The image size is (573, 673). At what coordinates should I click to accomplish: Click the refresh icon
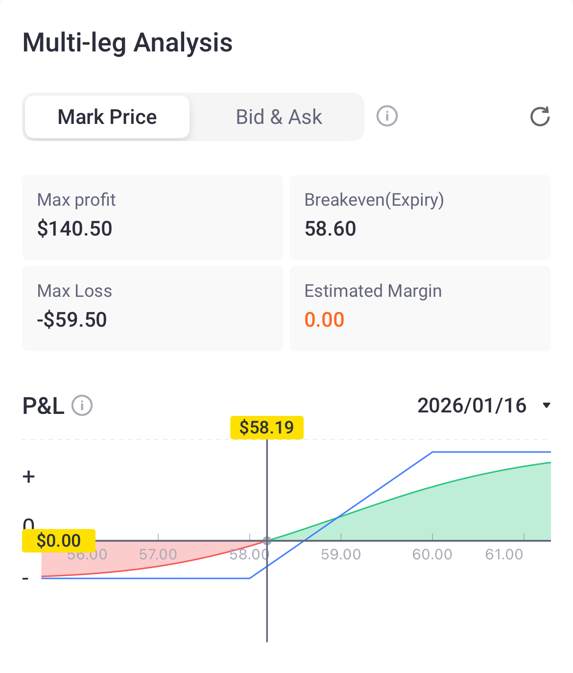(540, 117)
